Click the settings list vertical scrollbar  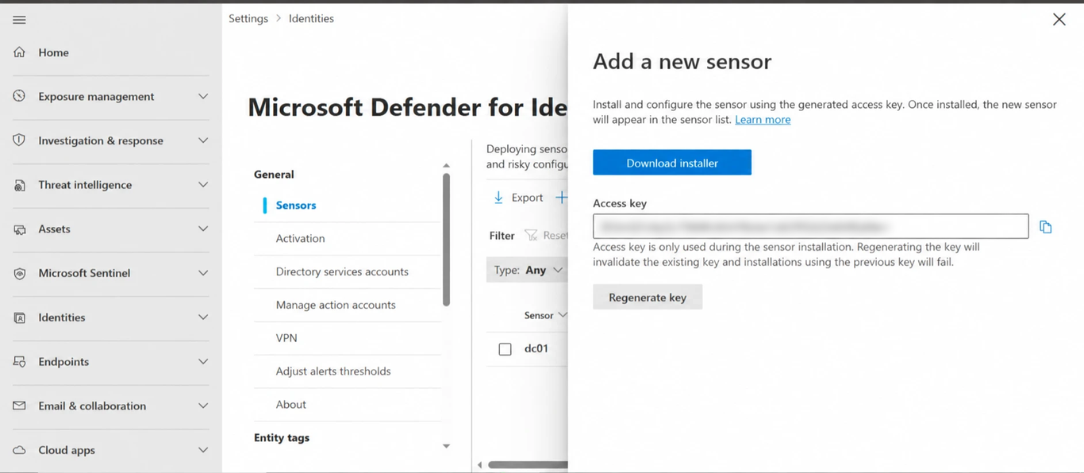(x=446, y=240)
